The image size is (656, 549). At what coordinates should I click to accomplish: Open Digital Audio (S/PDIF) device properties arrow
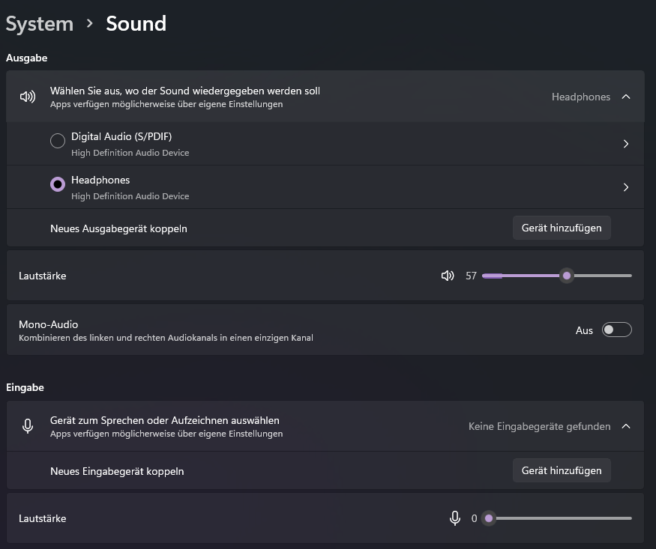pos(626,144)
